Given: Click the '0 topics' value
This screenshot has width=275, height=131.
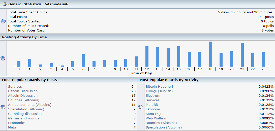Looking at the screenshot, I should click(267, 21).
